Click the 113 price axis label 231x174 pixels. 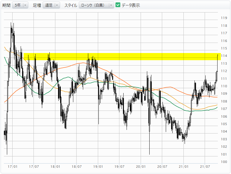point(224,63)
